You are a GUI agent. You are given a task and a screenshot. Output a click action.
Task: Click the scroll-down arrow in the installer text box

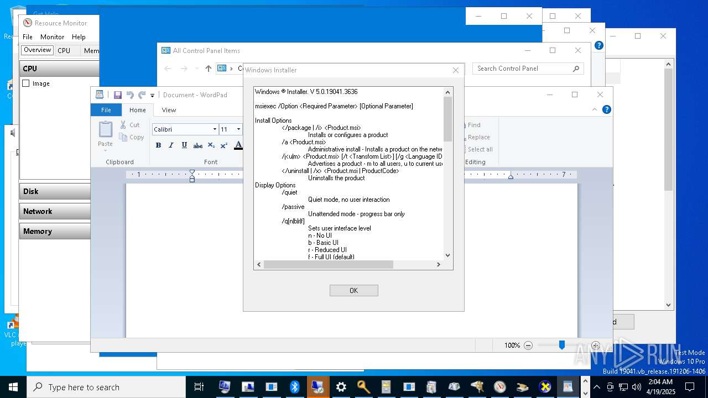[x=448, y=255]
